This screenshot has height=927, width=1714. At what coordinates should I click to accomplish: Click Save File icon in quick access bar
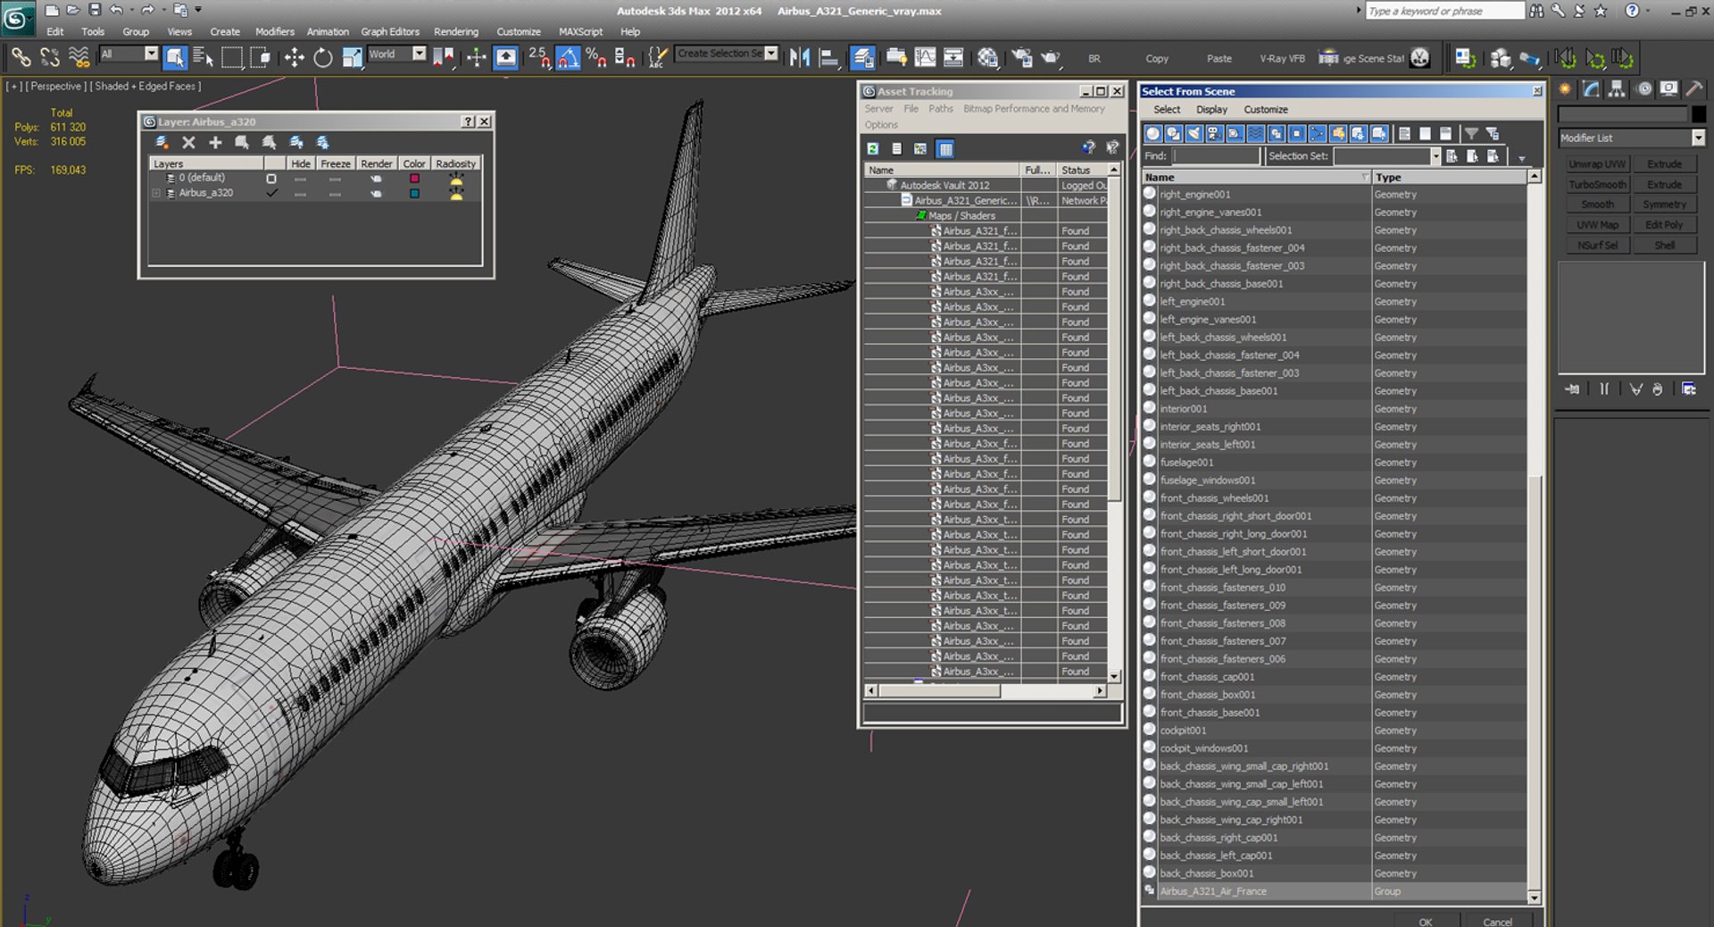(x=94, y=10)
